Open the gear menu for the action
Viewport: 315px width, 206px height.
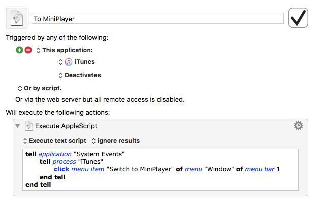(298, 125)
